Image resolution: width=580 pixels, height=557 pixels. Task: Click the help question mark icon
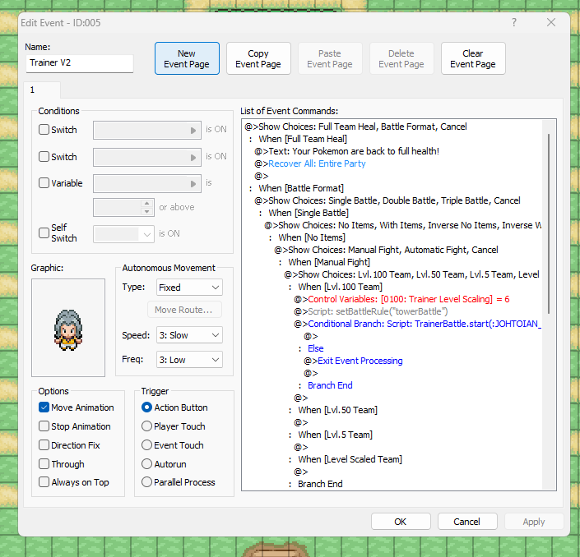pos(514,22)
